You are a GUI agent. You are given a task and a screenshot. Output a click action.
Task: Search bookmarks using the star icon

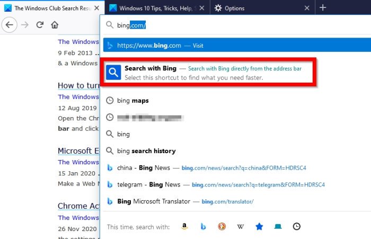(x=259, y=226)
